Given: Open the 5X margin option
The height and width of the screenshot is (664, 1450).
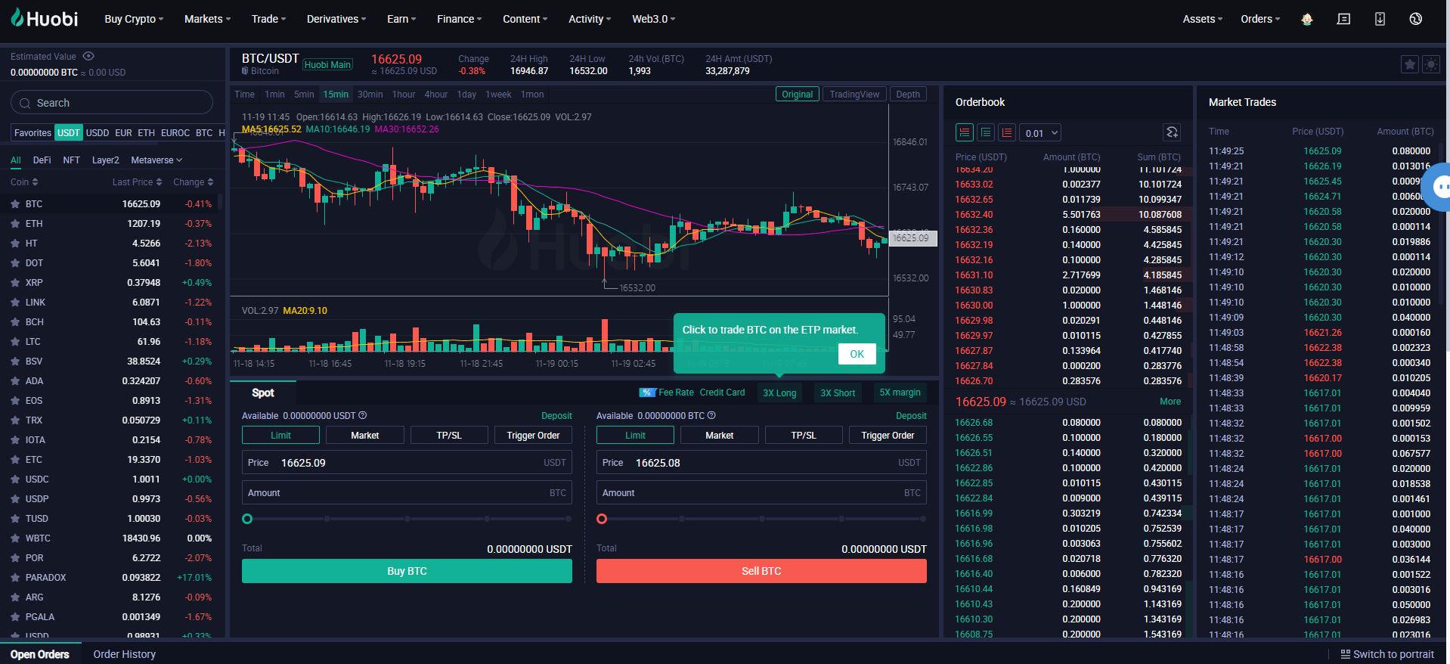Looking at the screenshot, I should (900, 393).
